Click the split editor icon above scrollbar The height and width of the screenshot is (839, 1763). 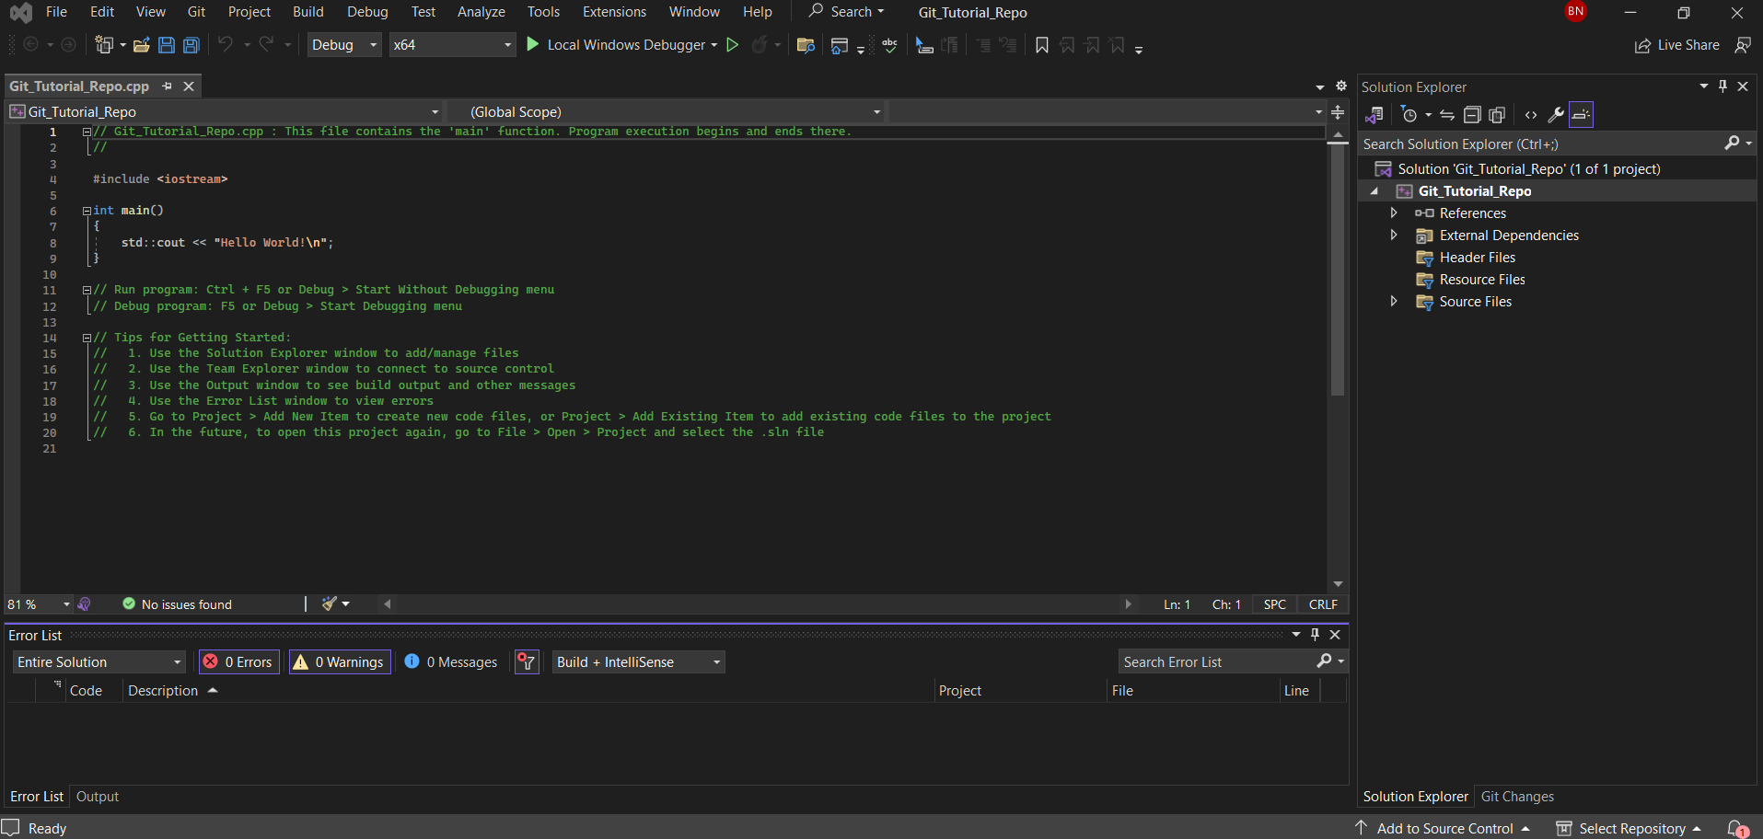(x=1338, y=112)
